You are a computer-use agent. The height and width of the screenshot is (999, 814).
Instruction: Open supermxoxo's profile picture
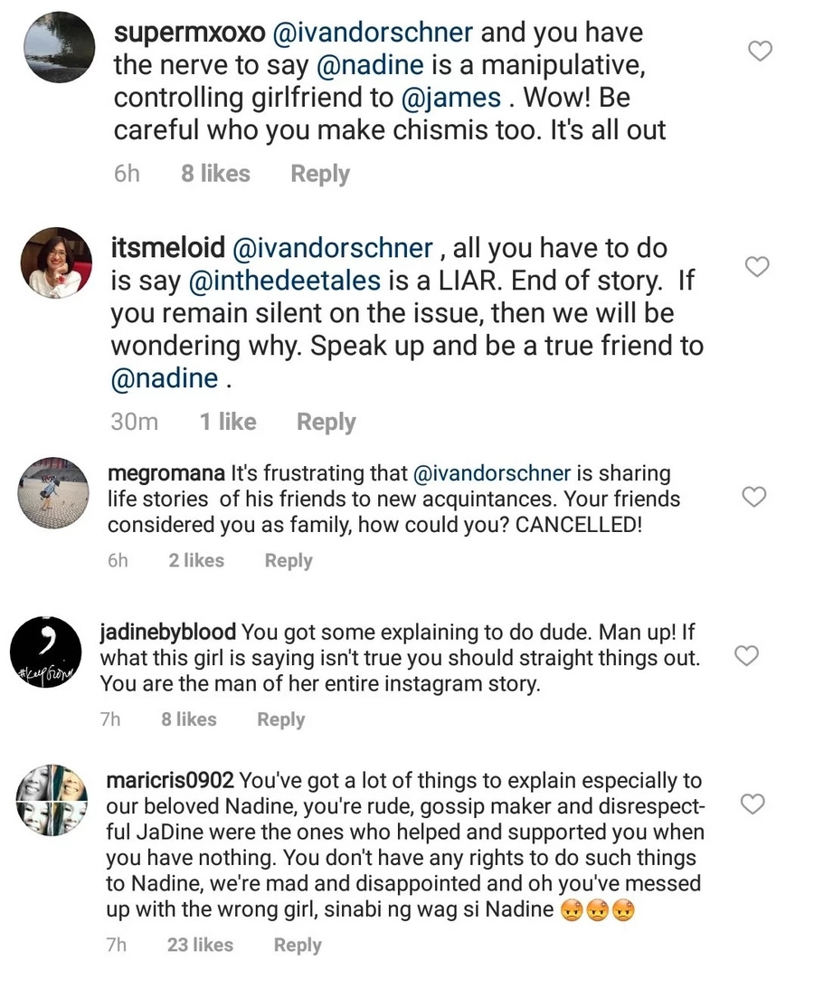[x=59, y=47]
